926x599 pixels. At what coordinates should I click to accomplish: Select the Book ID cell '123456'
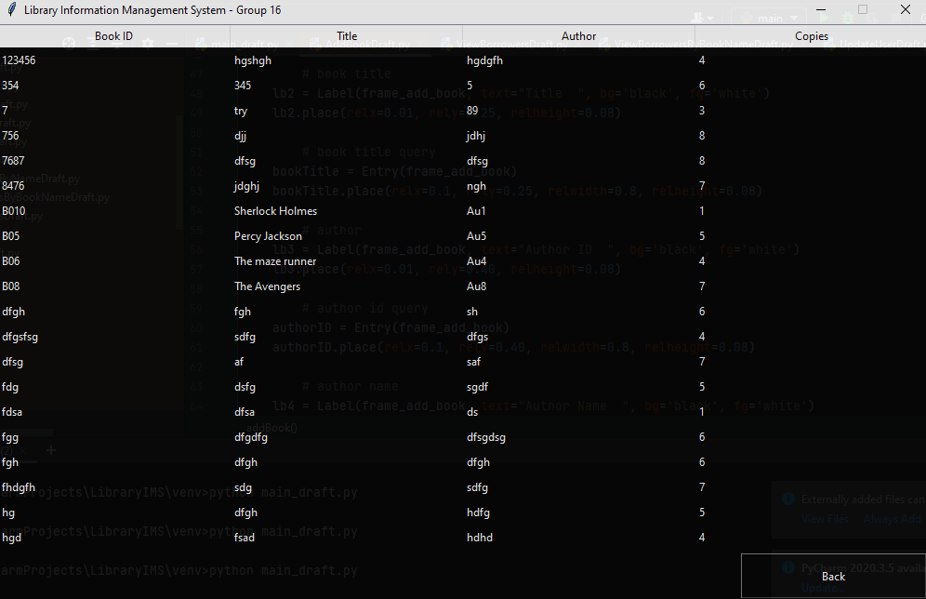coord(19,60)
